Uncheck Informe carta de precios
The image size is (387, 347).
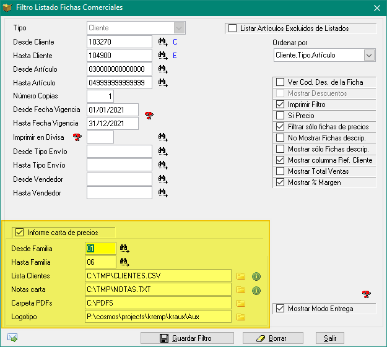pos(19,233)
